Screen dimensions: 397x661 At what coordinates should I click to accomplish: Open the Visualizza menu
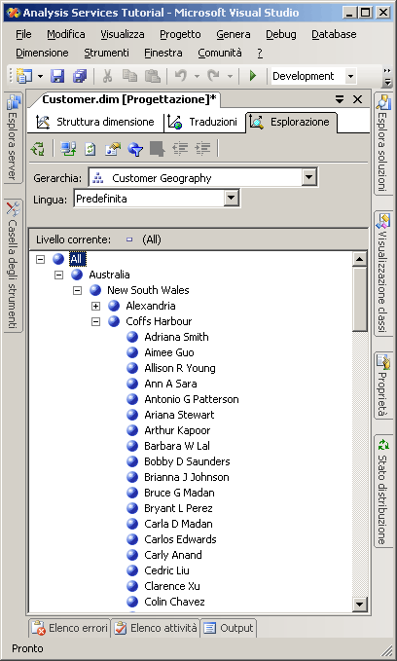pyautogui.click(x=123, y=34)
